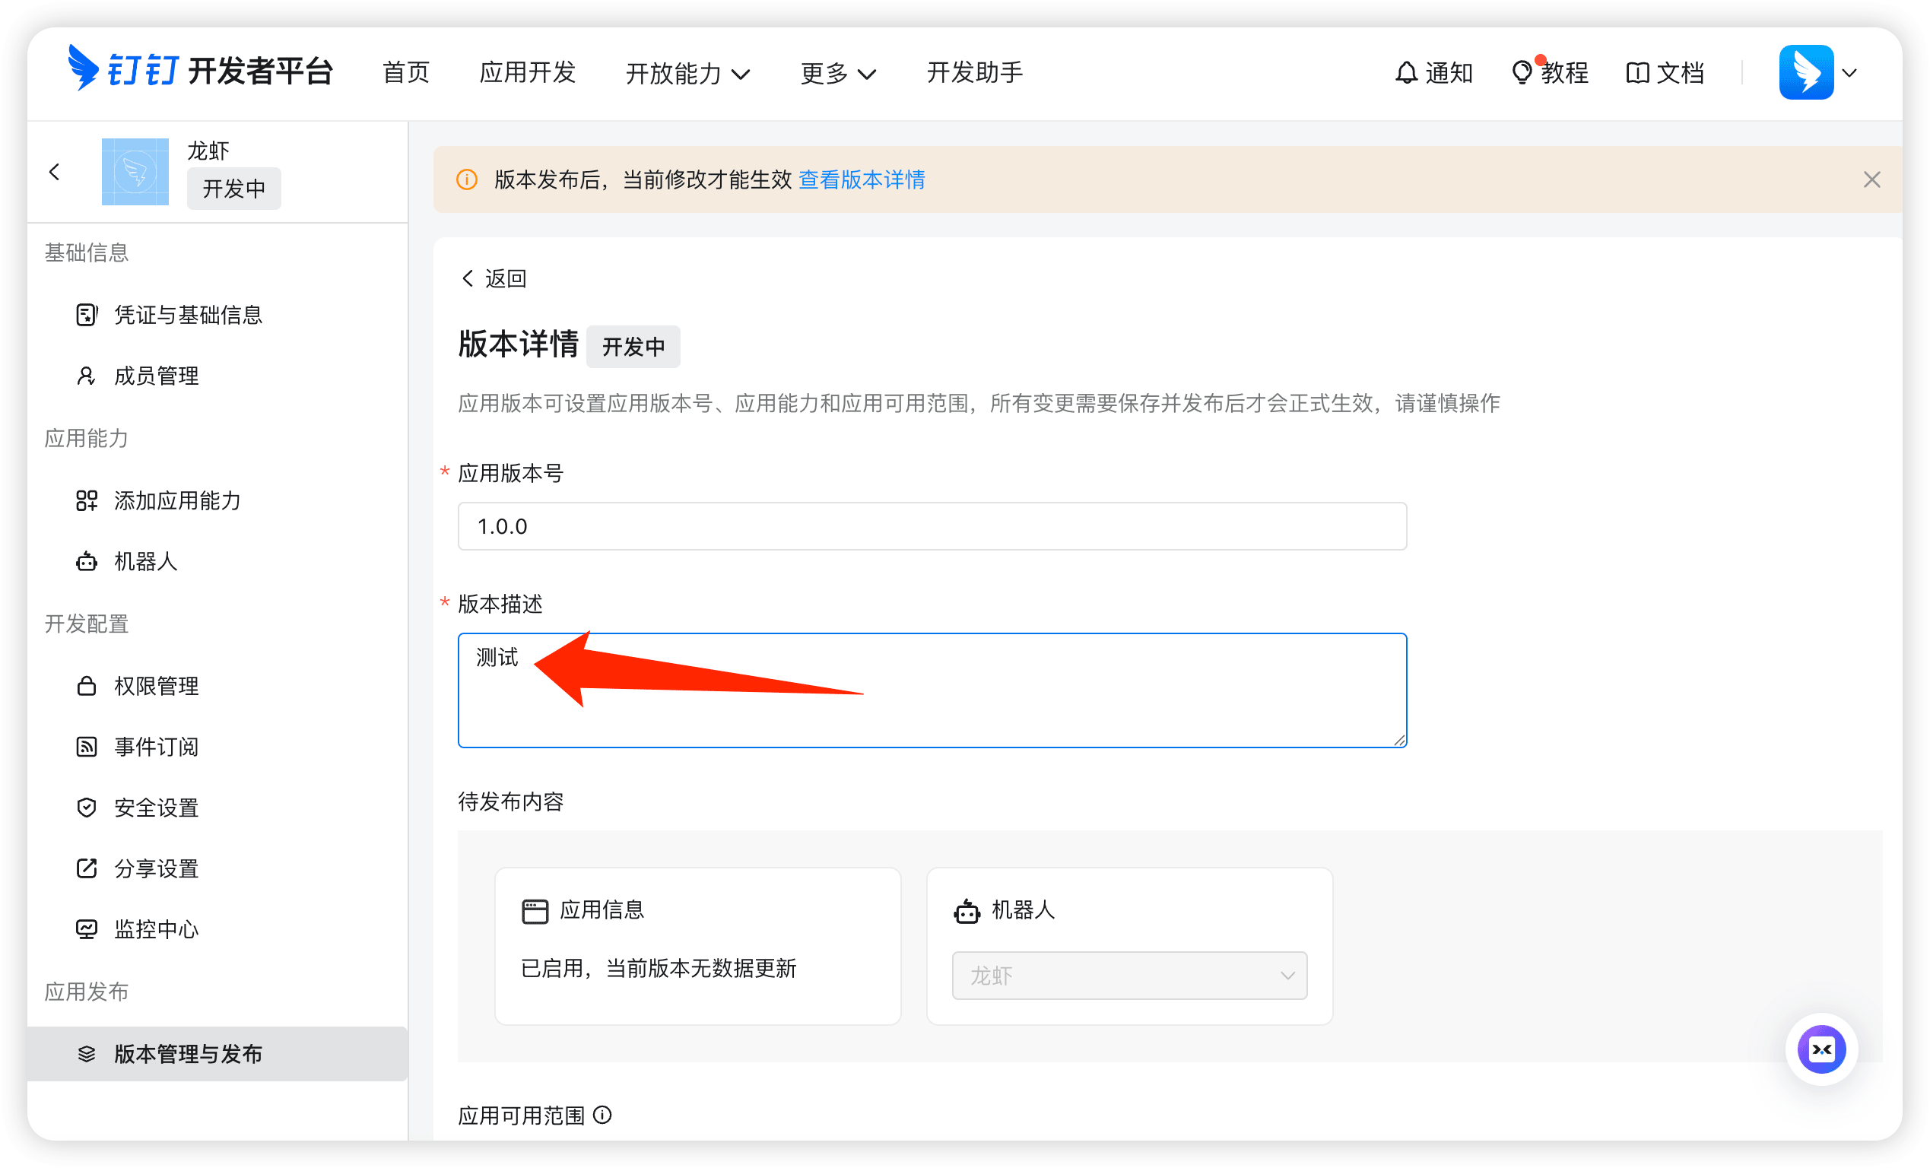Click the floating AI assistant button
Screen dimensions: 1930x1168
point(1821,1049)
